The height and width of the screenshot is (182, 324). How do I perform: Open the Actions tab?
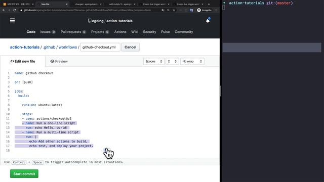120,32
